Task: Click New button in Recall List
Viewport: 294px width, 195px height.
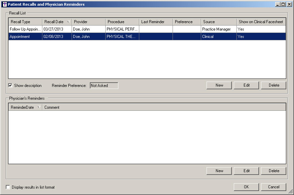Action: [219, 85]
